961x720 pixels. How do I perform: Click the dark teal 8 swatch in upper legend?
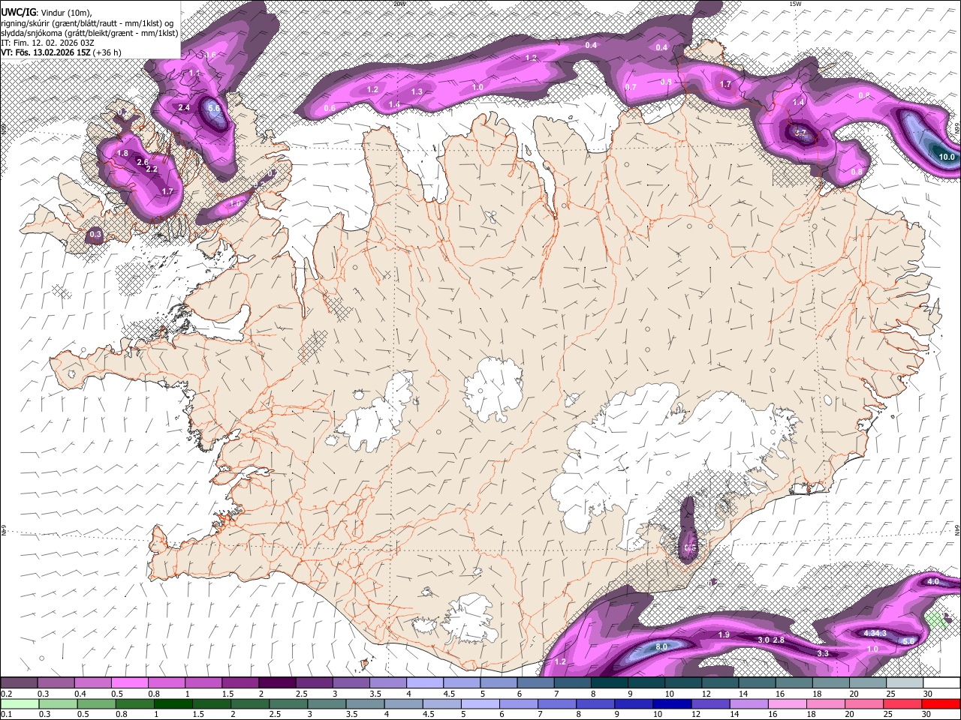tap(610, 683)
